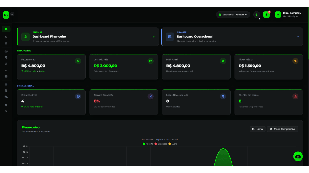Open the bar chart sidebar icon
Screen dimensions: 309x173
coord(6,43)
